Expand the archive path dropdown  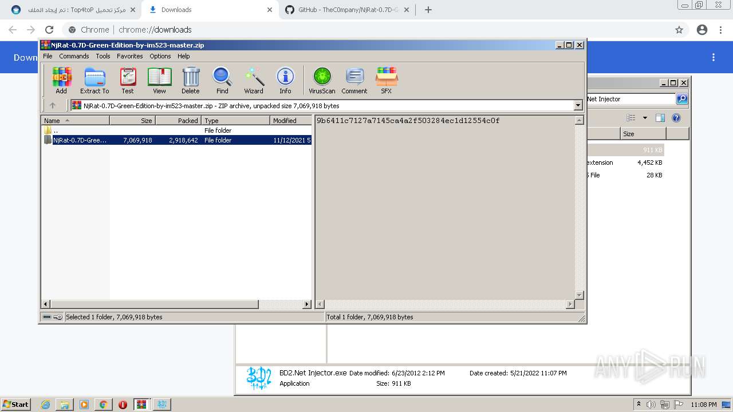(x=578, y=106)
